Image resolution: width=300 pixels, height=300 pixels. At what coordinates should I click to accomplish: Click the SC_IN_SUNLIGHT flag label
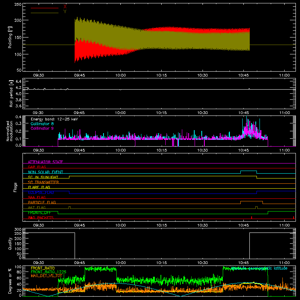point(43,177)
